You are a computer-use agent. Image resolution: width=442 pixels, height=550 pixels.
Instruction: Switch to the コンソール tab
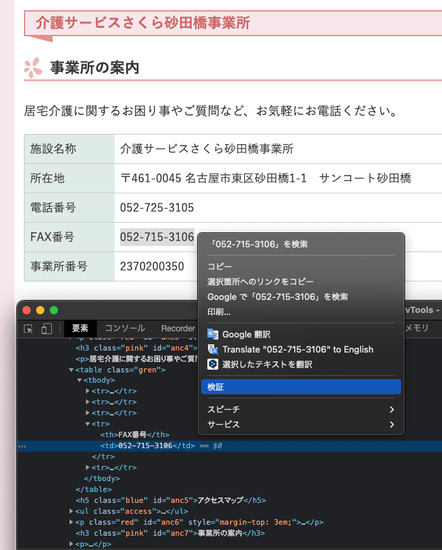124,329
